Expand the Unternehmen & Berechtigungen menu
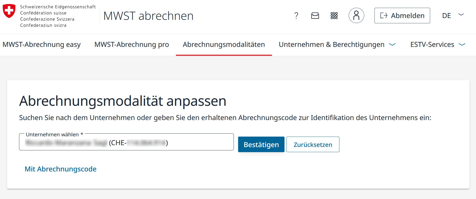The height and width of the screenshot is (199, 476). [337, 45]
